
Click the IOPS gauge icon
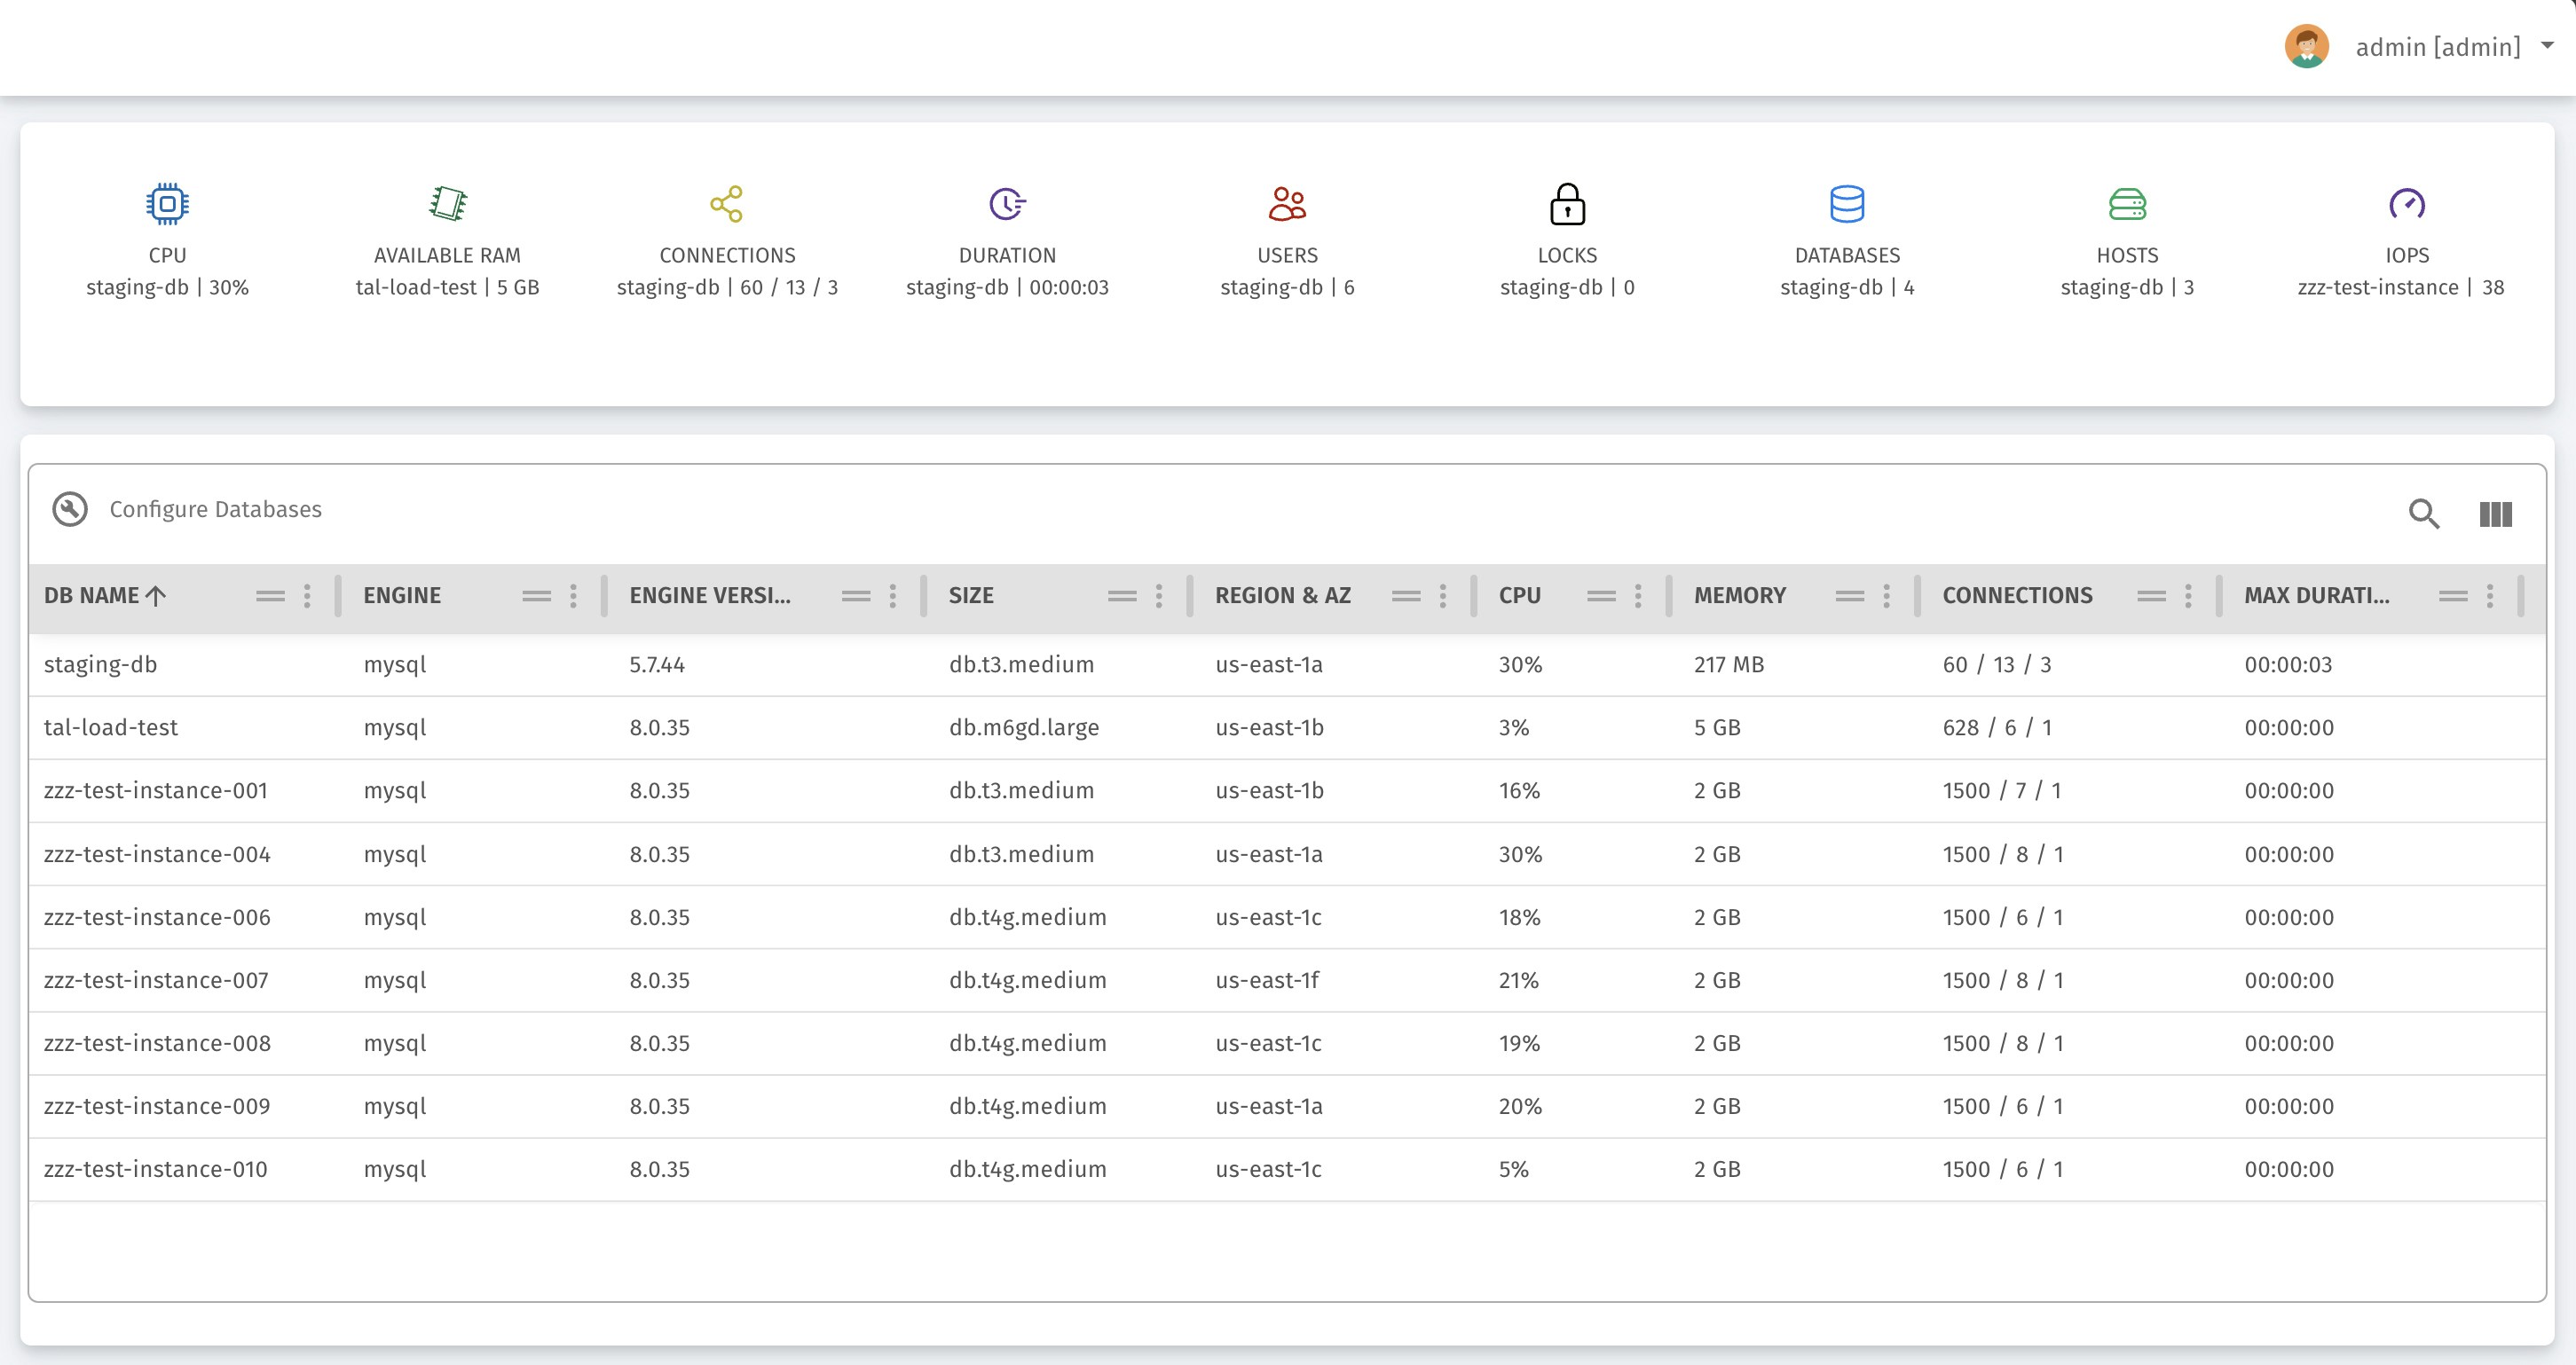coord(2407,204)
